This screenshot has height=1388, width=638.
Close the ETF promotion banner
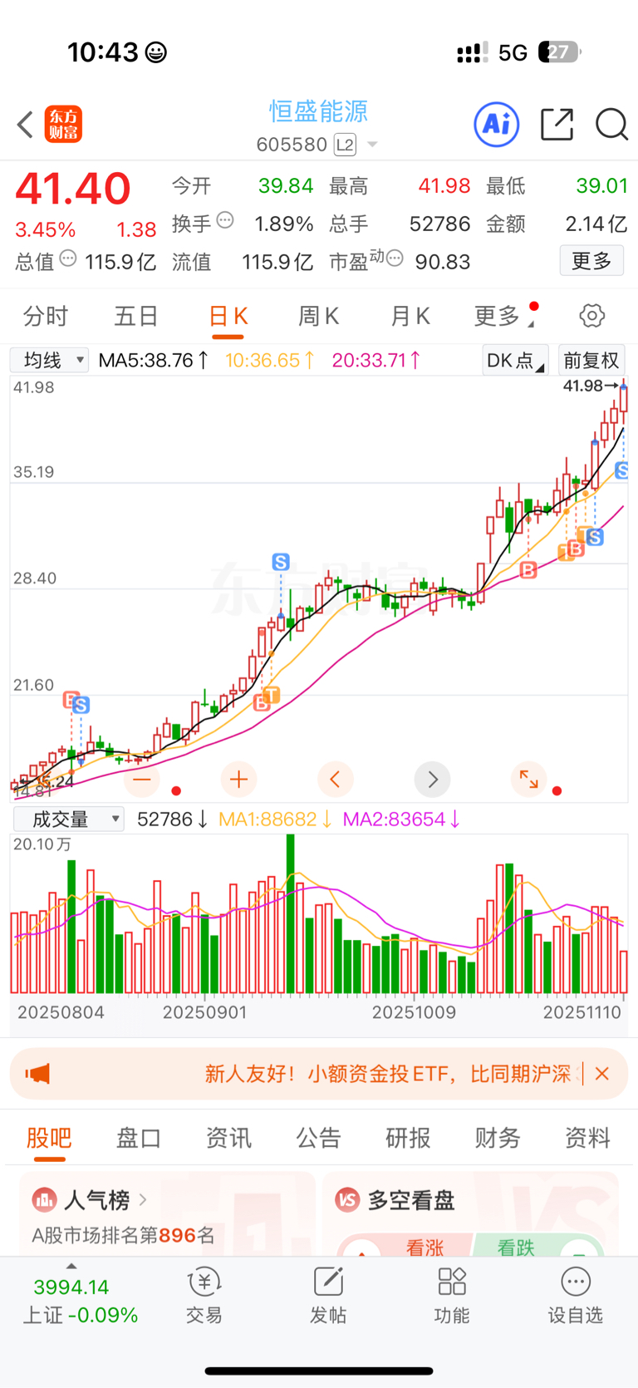(x=602, y=1074)
